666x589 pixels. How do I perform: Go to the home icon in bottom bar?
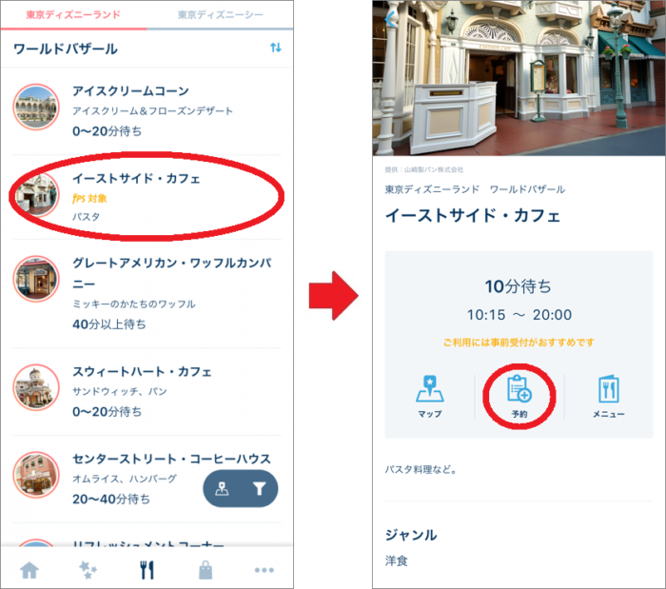(30, 570)
